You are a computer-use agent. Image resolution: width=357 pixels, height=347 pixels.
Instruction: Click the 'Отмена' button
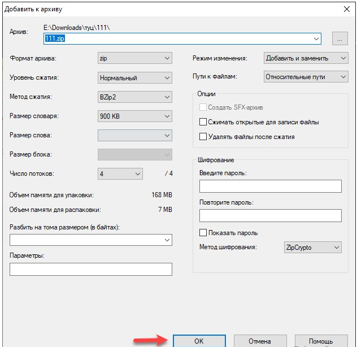pos(259,341)
